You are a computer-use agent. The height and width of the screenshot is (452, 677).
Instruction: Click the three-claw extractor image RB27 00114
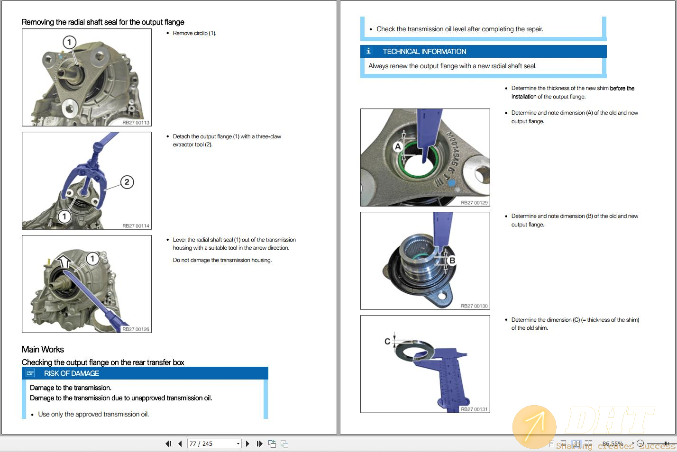[87, 181]
